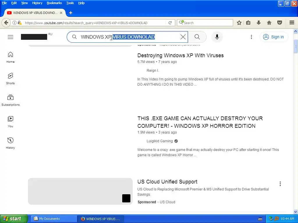
Task: Show site information icon in address bar
Action: 14,23
